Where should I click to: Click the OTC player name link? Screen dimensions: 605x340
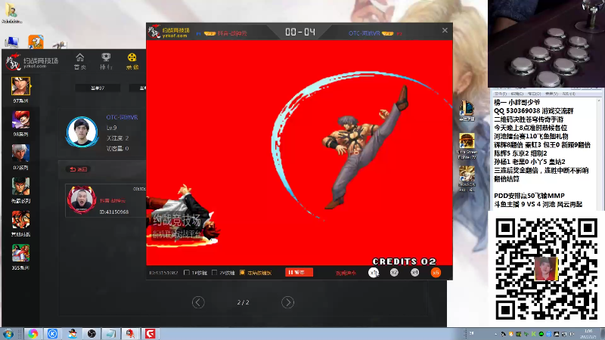coord(122,117)
